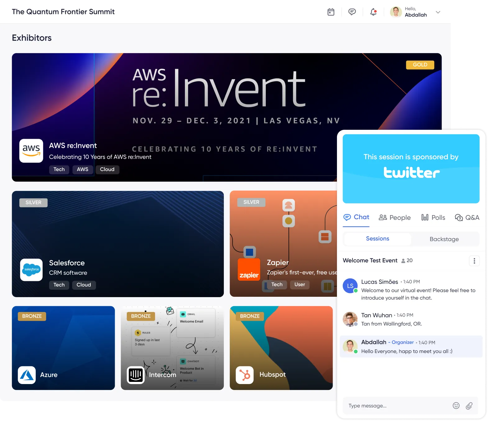Click the Hubspot logo icon
The height and width of the screenshot is (421, 488).
pos(245,375)
